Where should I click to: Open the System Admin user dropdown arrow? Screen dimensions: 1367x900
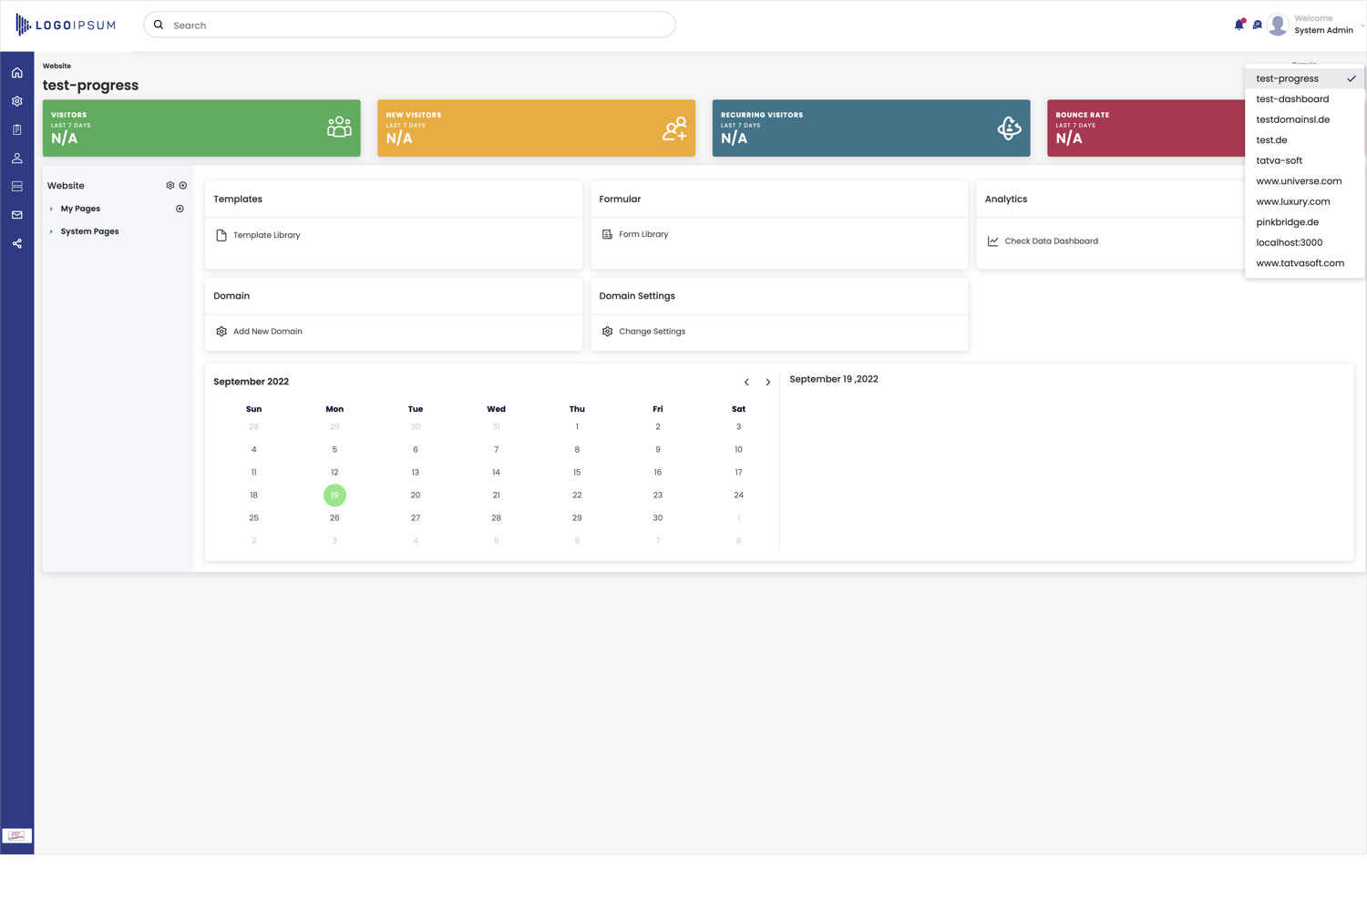pyautogui.click(x=1362, y=26)
